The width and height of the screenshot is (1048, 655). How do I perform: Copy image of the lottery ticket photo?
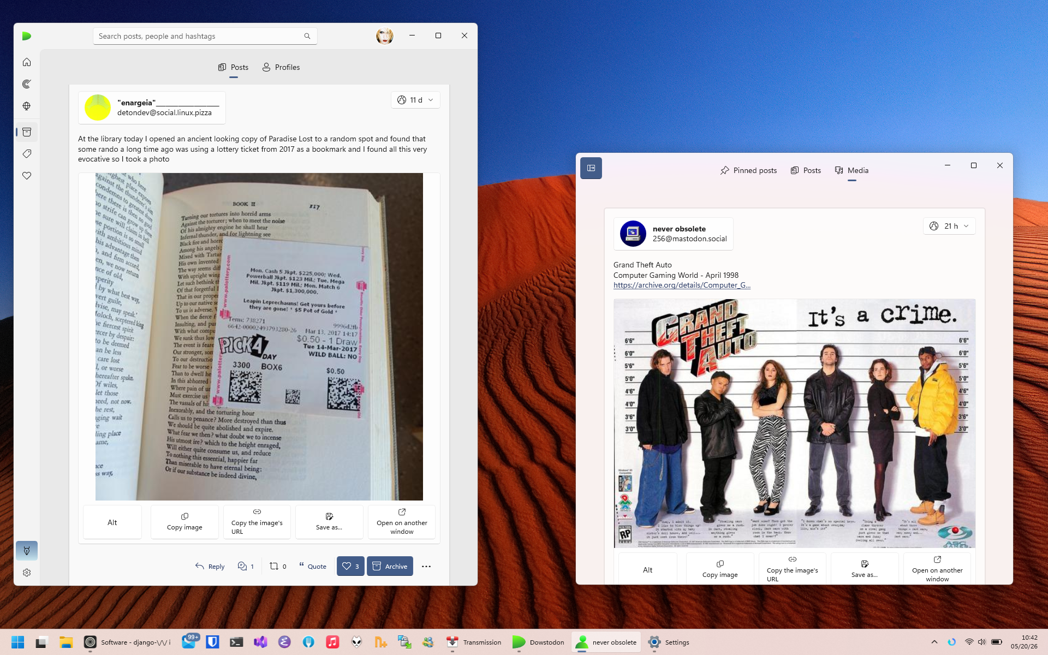tap(184, 522)
